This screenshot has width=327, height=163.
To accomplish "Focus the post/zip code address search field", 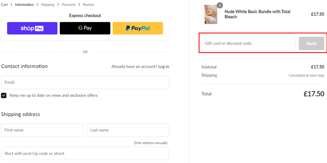I will tap(85, 154).
